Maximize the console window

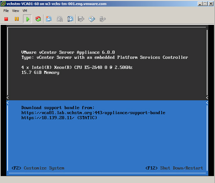click(205, 4)
